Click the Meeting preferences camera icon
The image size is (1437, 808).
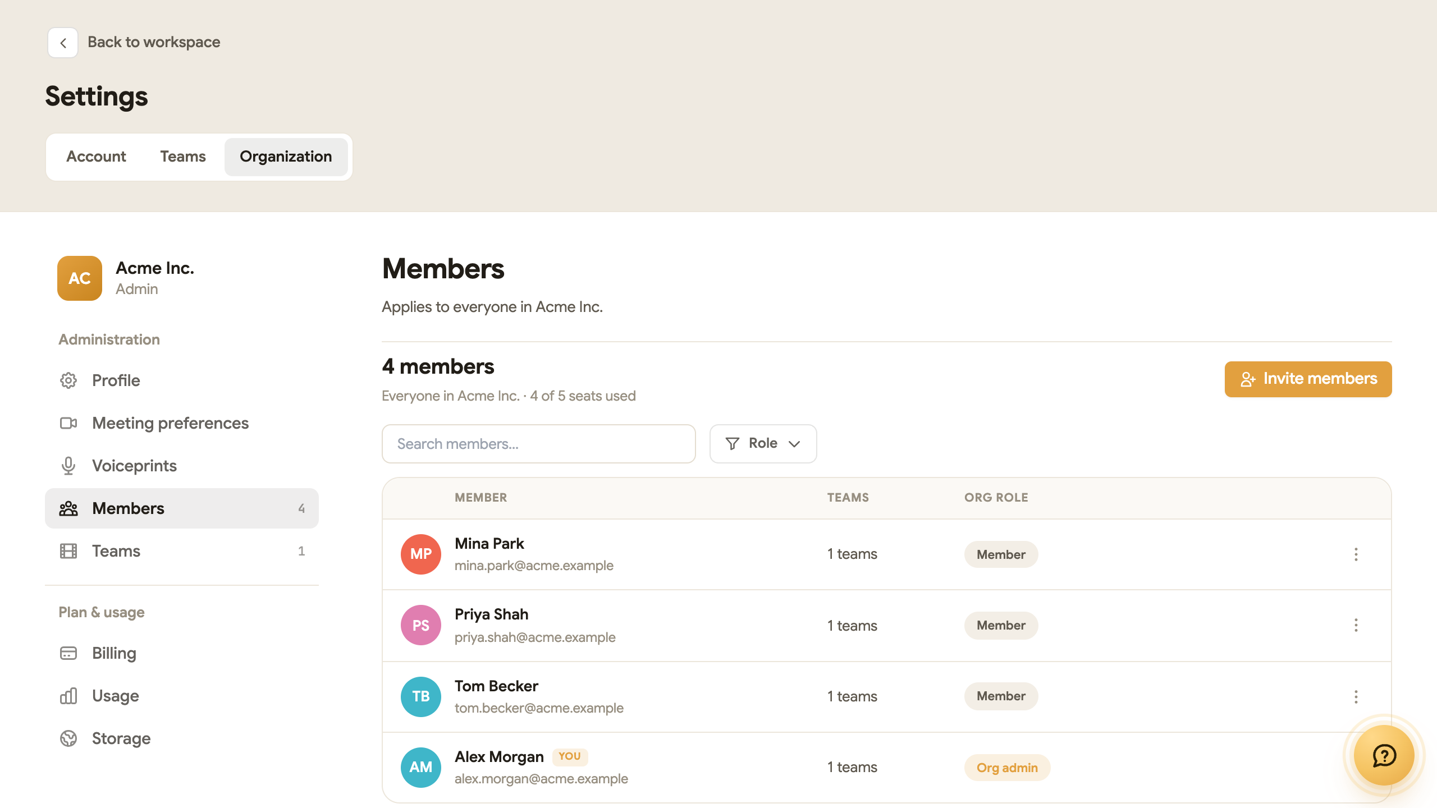click(x=68, y=423)
